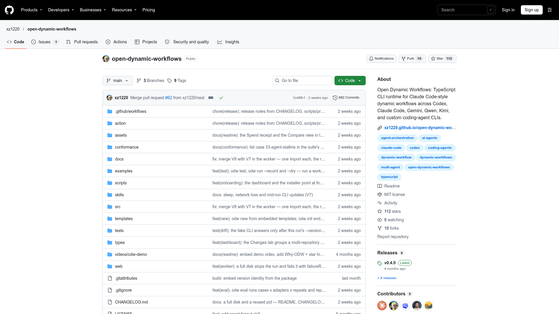
Task: Open Security and quality tab
Action: pyautogui.click(x=187, y=42)
